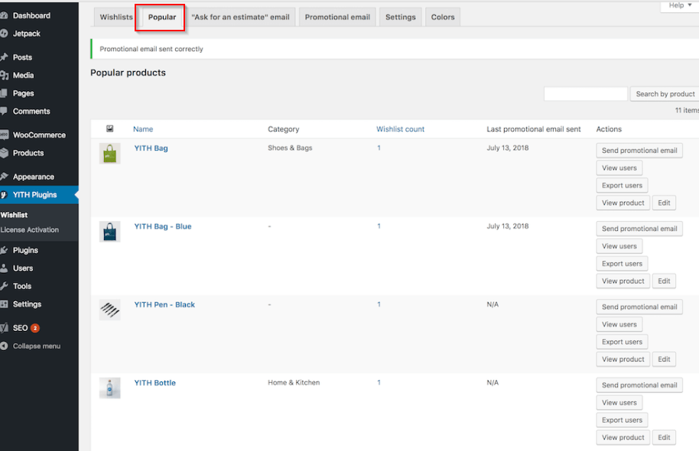Click the image column header icon
This screenshot has height=451, width=699.
109,128
